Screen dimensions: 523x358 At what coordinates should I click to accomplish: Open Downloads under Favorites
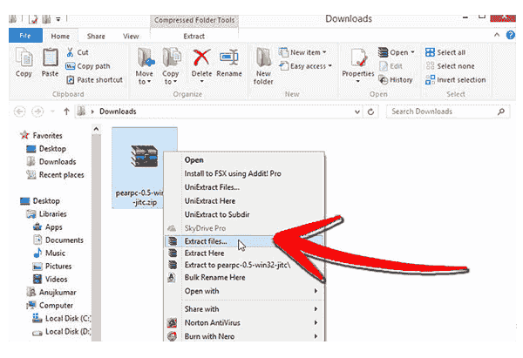coord(51,162)
